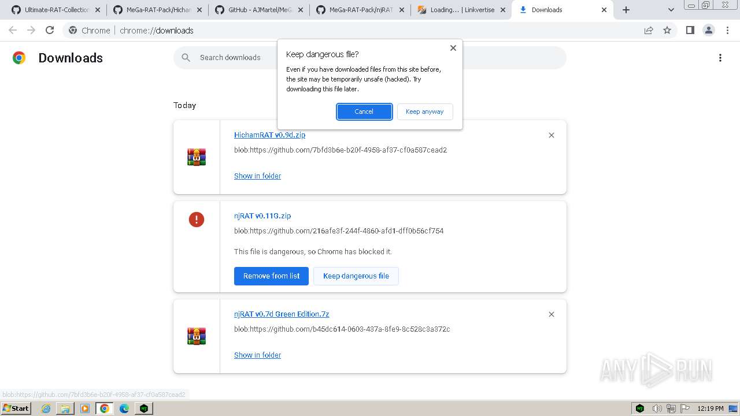Open a new browser tab

pos(626,10)
